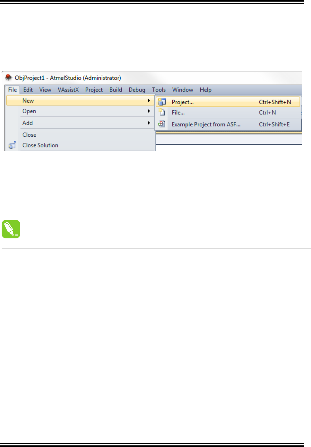
Task: Click the Atmel Studio ladybug title icon
Action: pyautogui.click(x=8, y=78)
